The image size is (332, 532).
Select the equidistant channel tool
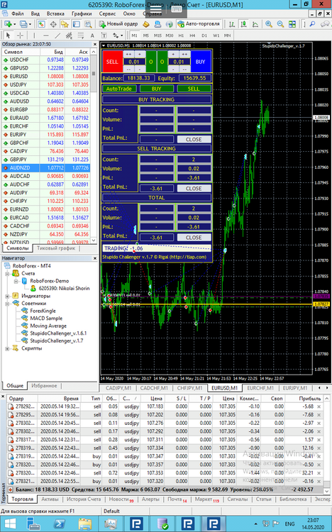tap(69, 35)
